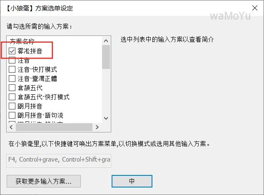Uncheck the 雾凇拼音 checkbox

coord(12,51)
